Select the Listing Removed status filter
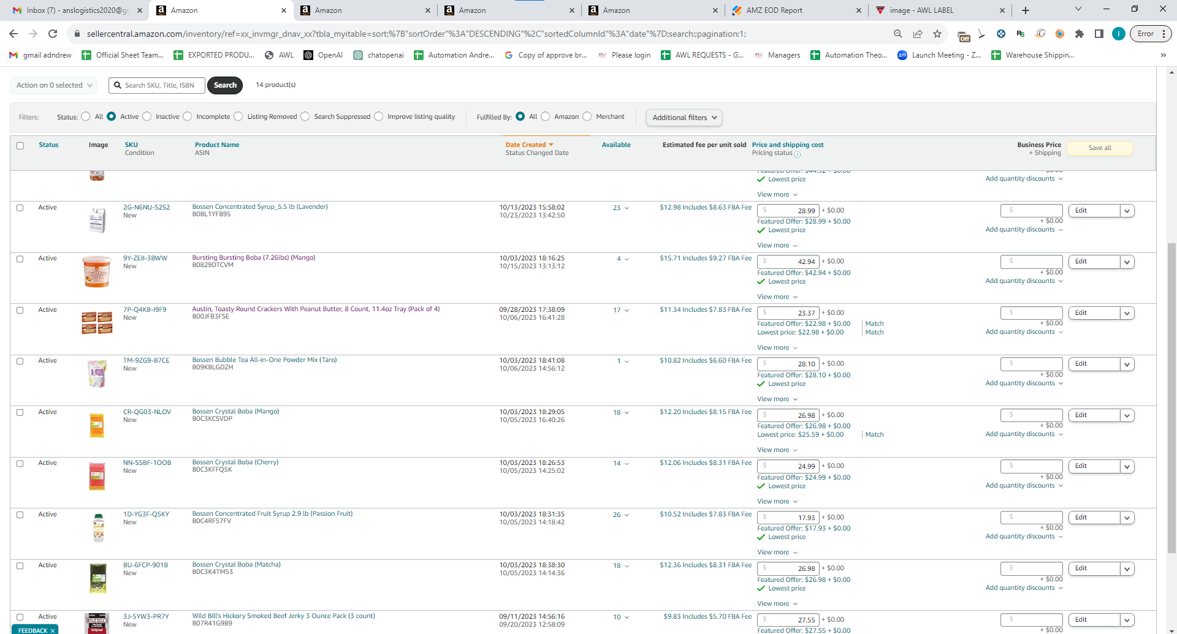Viewport: 1177px width, 634px height. (238, 116)
